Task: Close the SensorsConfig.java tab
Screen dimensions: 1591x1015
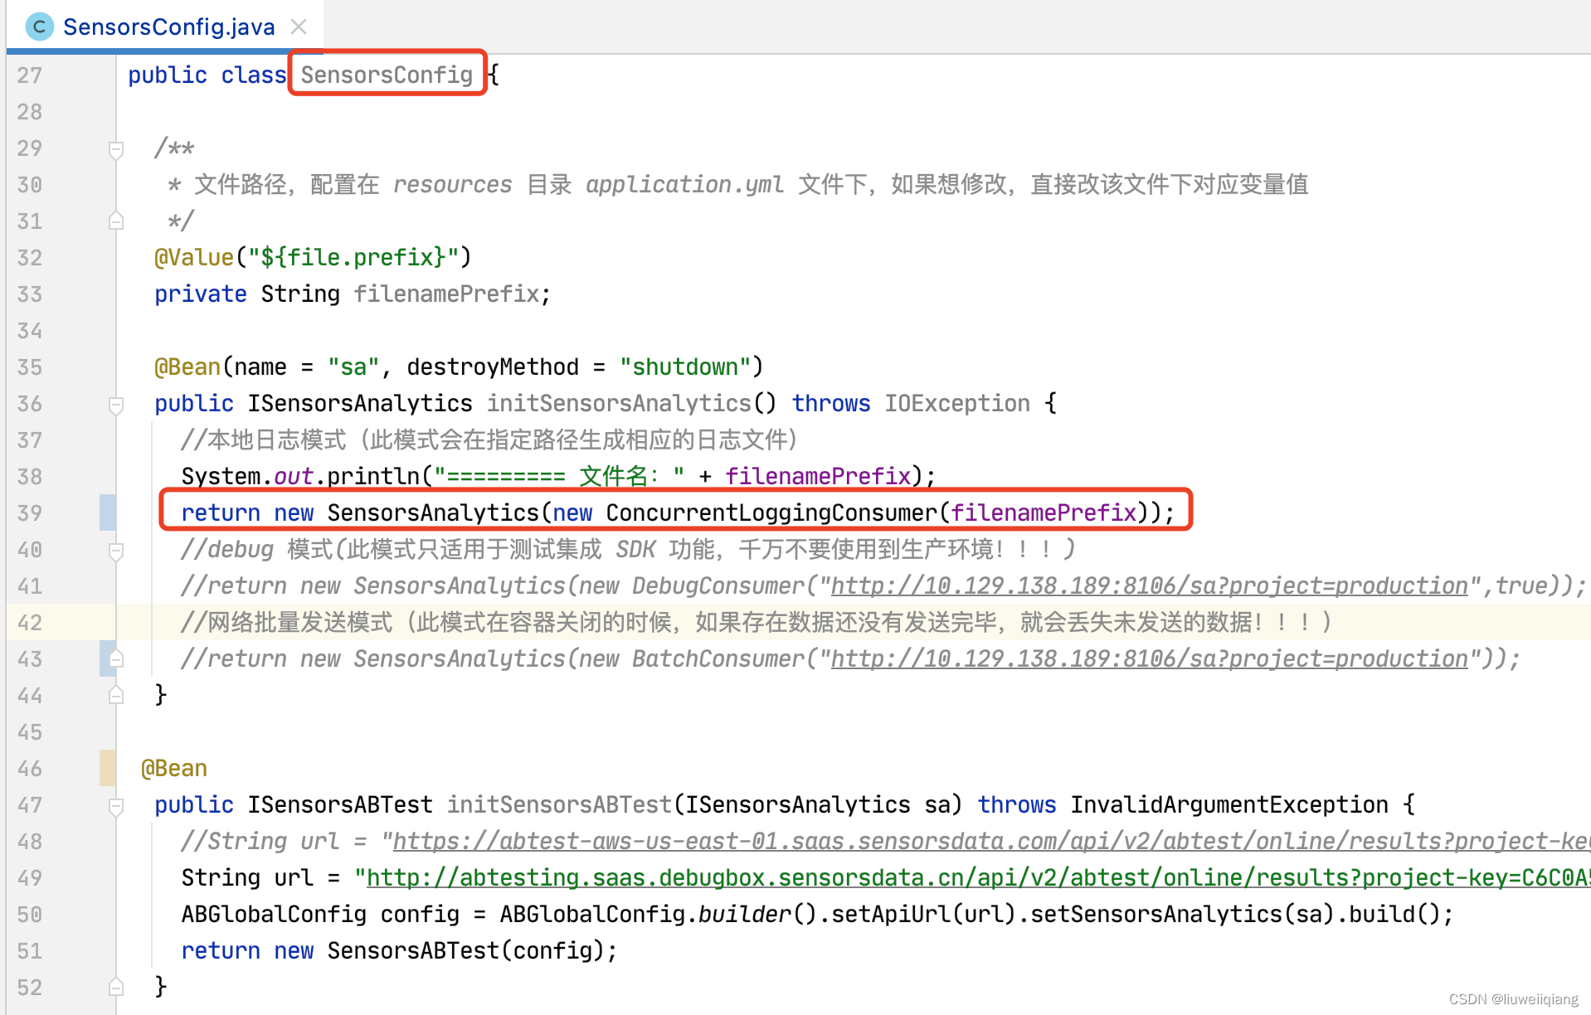Action: [x=299, y=27]
